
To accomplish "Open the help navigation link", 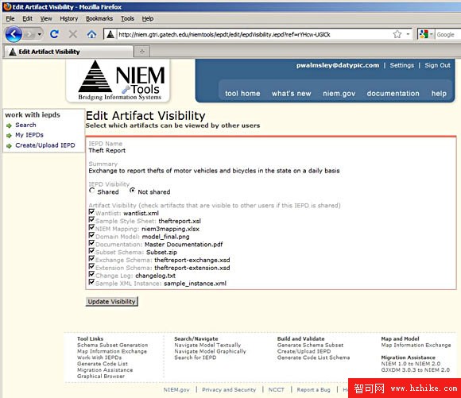I will [439, 94].
